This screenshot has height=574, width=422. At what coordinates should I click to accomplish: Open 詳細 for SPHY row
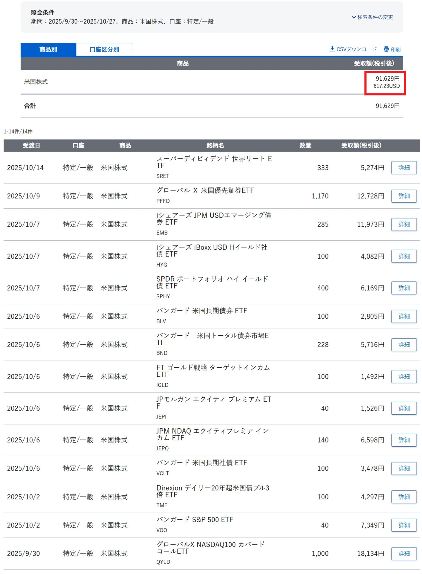[403, 288]
